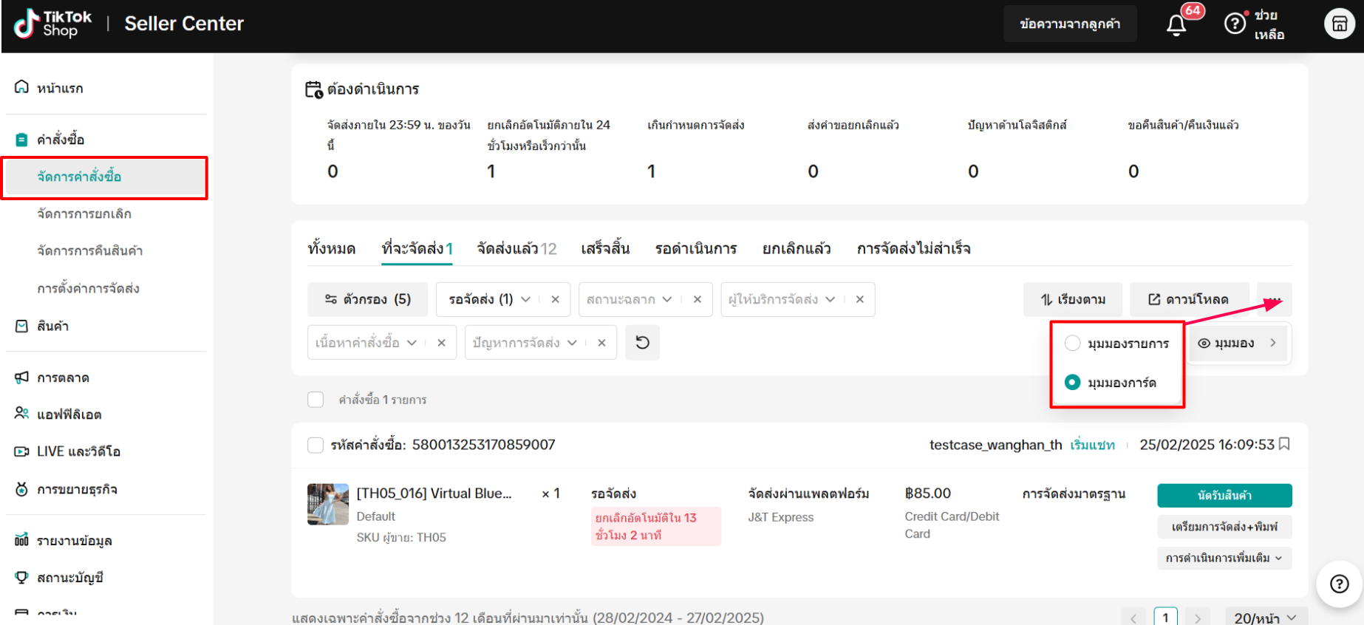Clear the สถานะฉลาก filter with X

point(697,299)
